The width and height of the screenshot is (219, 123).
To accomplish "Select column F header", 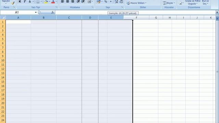I will (137, 17).
